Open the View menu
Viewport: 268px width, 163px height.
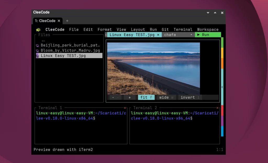[121, 30]
